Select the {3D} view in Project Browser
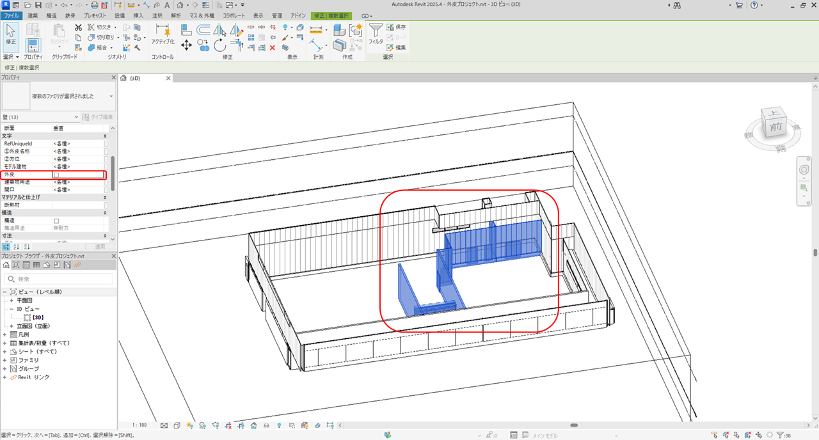819x440 pixels. click(37, 317)
